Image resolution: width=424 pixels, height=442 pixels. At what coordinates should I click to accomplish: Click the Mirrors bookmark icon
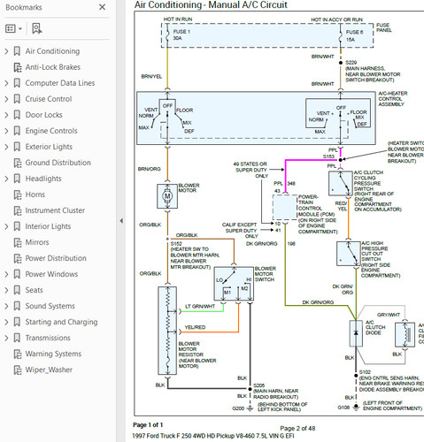click(x=18, y=242)
